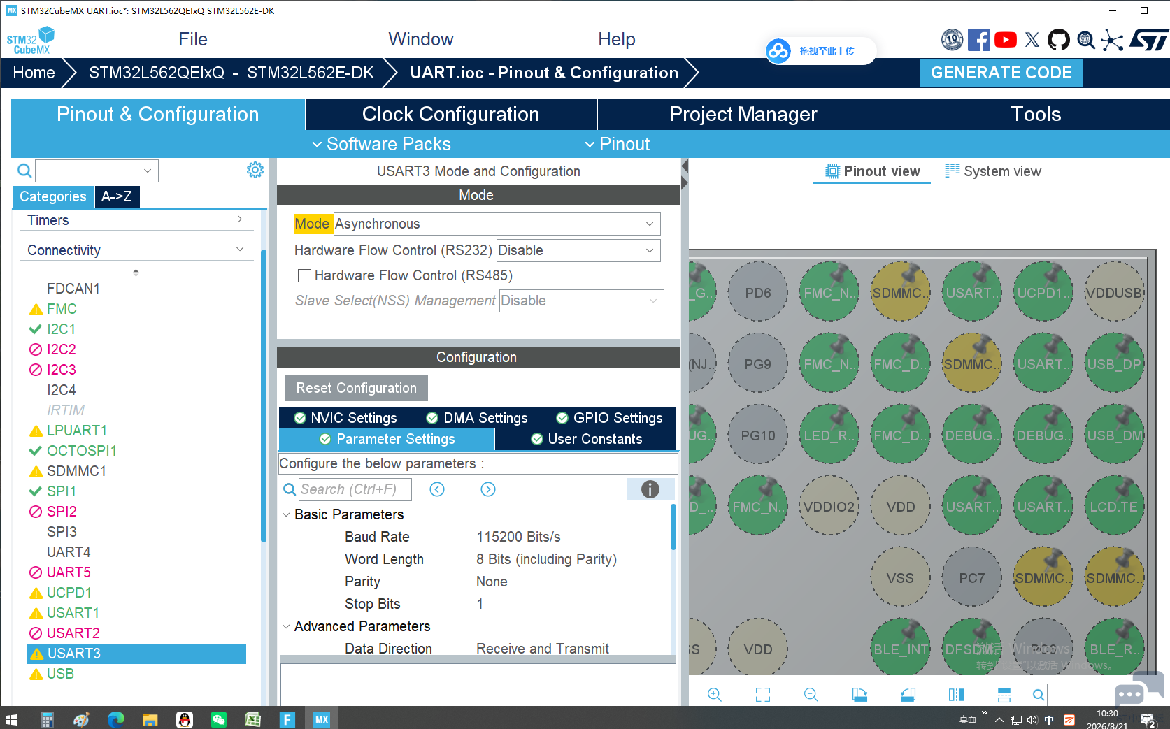Screen dimensions: 1170x729
Task: Go to the Home breadcrumb
Action: click(34, 73)
